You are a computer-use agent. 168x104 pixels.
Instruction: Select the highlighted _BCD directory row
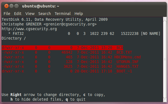point(62,48)
